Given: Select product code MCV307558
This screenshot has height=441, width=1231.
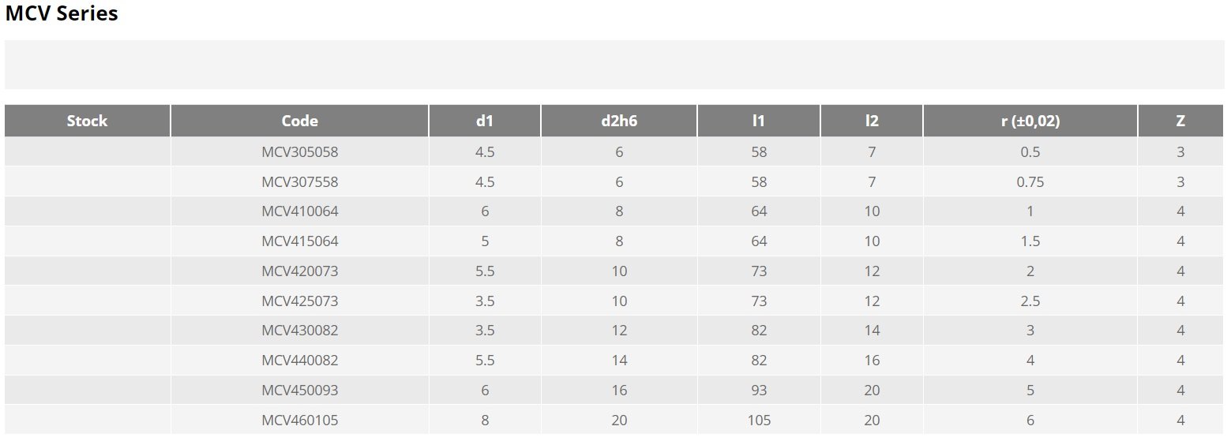Looking at the screenshot, I should tap(299, 182).
